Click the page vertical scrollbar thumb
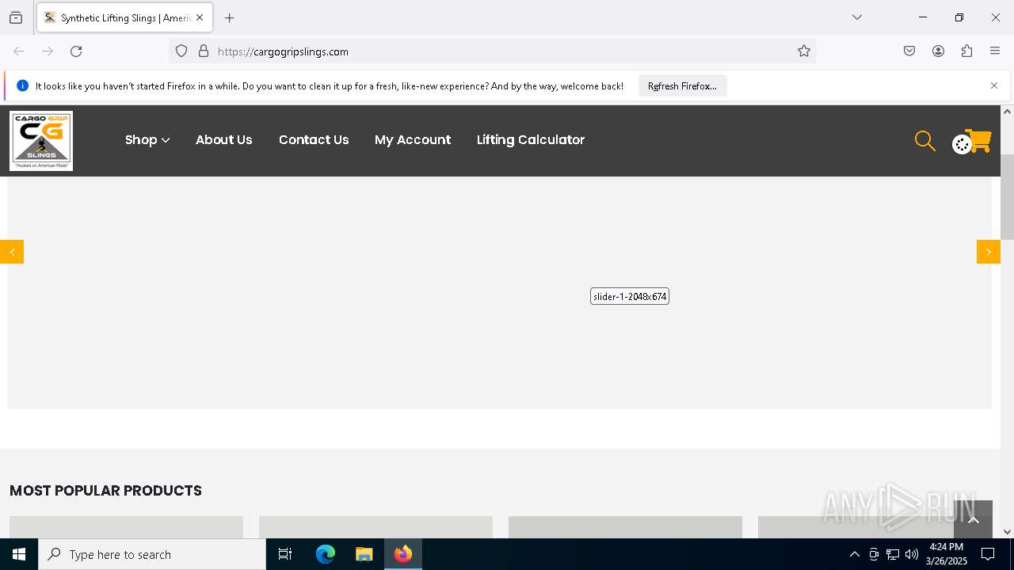Screen dimensions: 1014x570 [x=1007, y=196]
